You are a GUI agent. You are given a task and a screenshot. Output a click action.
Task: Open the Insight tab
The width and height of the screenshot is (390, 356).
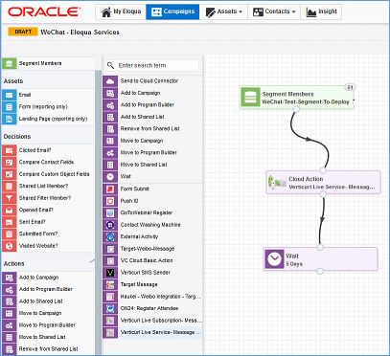pos(321,11)
